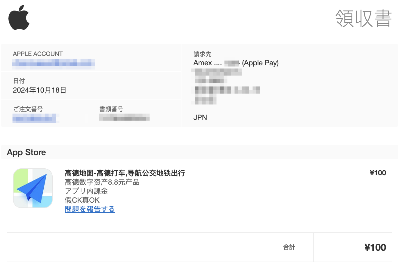Click the blurred 書類番号 document number
Screen dimensions: 399x273
point(124,117)
